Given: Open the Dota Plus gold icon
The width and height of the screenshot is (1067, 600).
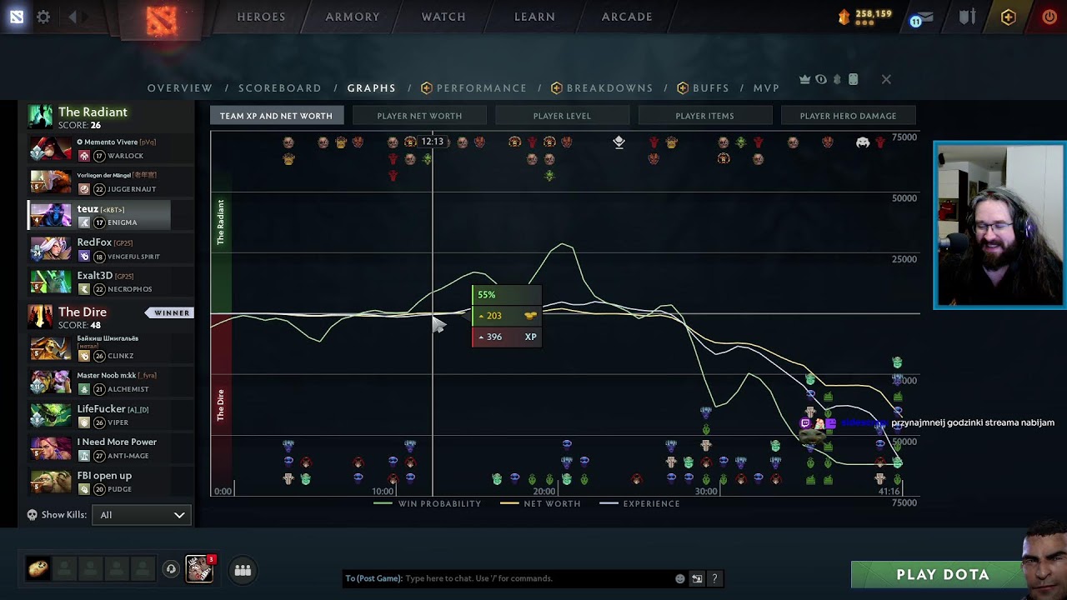Looking at the screenshot, I should [1009, 17].
